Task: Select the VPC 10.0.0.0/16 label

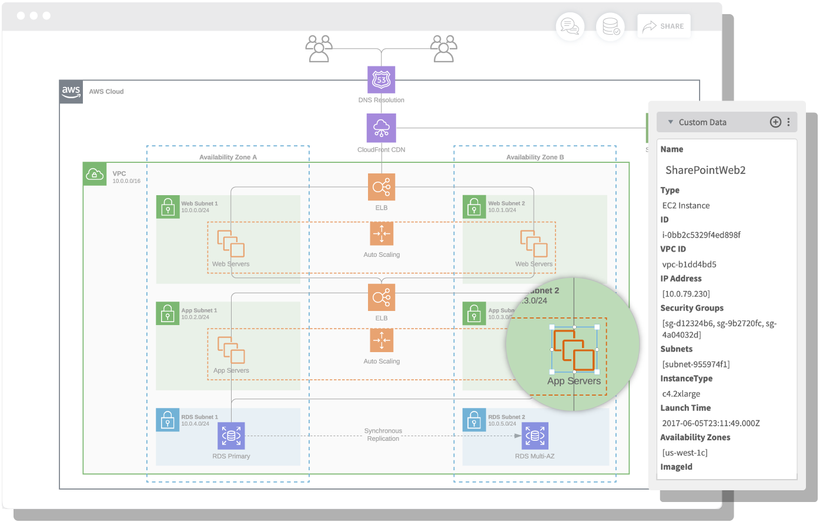Action: [x=126, y=177]
